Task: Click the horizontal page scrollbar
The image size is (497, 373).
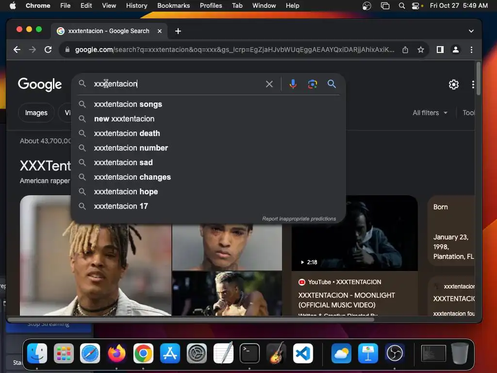Action: pos(190,319)
